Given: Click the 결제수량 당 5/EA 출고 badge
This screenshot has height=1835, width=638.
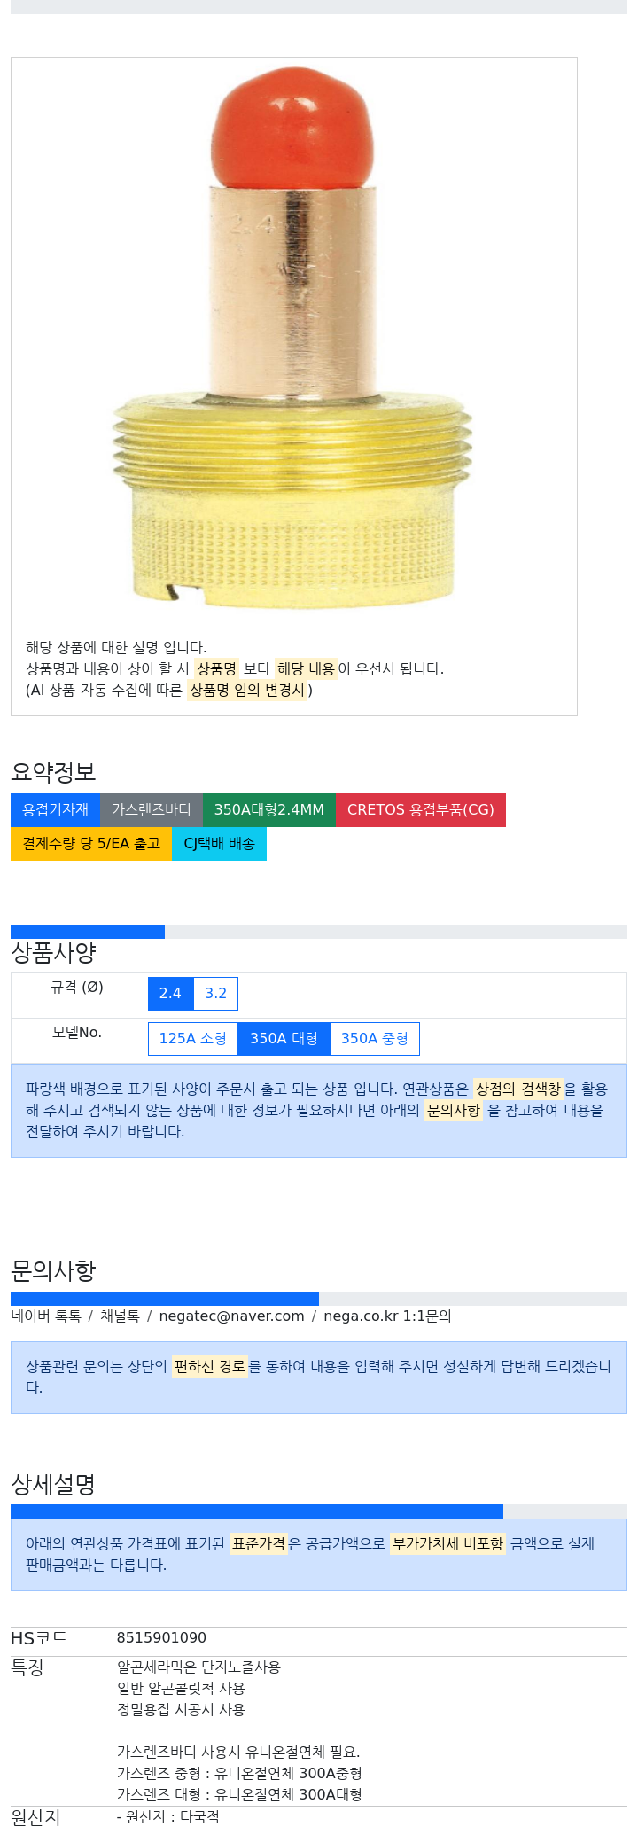Looking at the screenshot, I should (x=91, y=844).
